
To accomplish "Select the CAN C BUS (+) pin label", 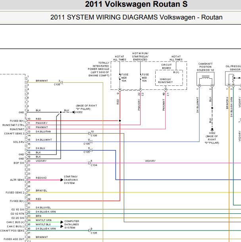I will 15,222.
